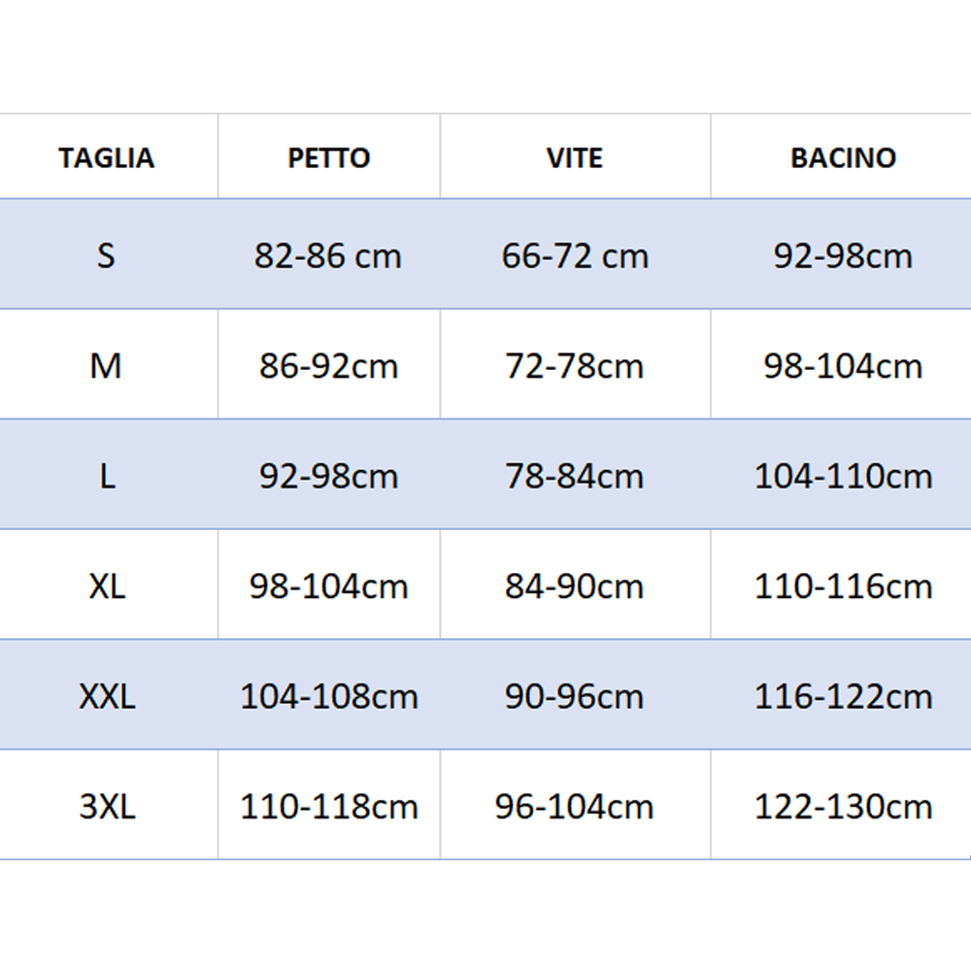Image resolution: width=971 pixels, height=971 pixels.
Task: Select the XL size row label
Action: [107, 586]
